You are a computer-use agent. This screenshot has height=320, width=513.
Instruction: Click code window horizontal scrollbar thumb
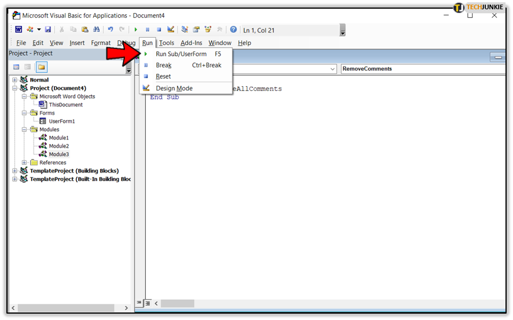click(178, 303)
